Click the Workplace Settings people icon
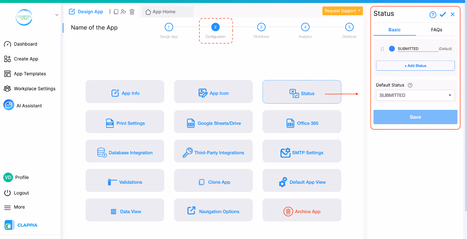467x239 pixels. [x=7, y=88]
